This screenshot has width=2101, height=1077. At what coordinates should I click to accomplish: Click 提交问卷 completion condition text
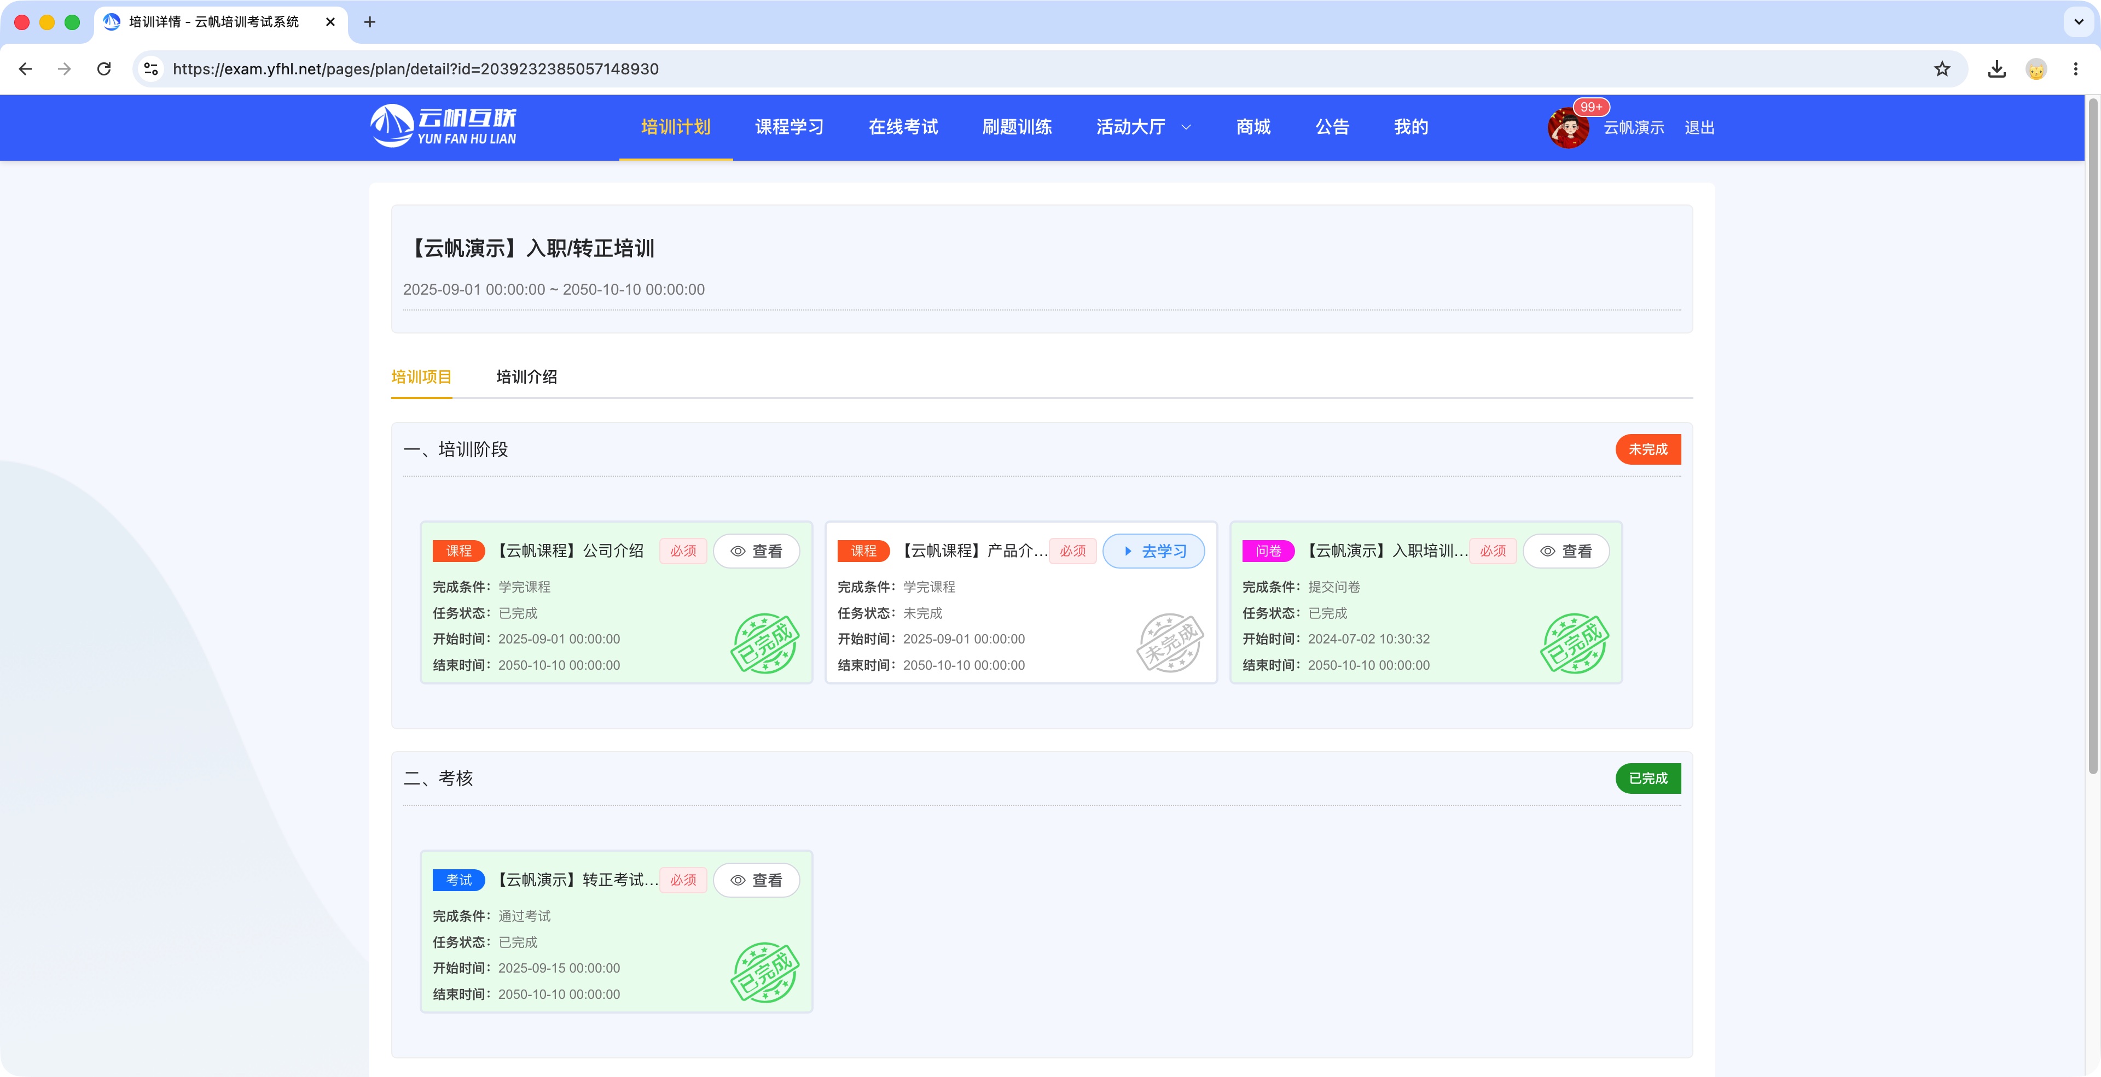(x=1334, y=587)
